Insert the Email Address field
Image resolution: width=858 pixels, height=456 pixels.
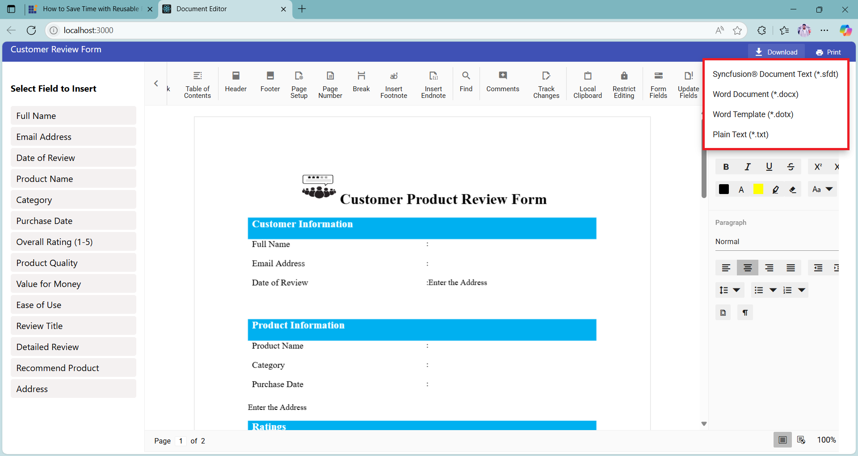click(x=73, y=136)
